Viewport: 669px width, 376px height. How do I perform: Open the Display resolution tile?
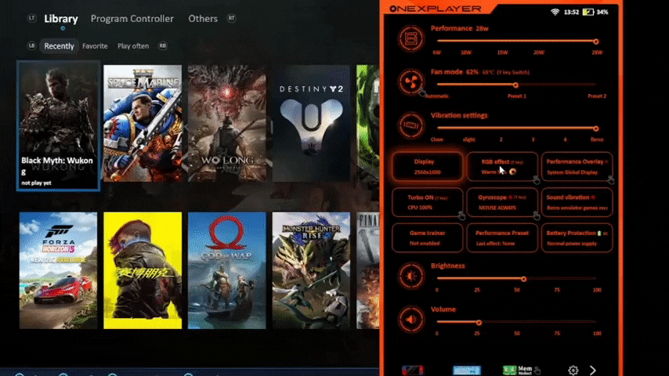click(427, 166)
